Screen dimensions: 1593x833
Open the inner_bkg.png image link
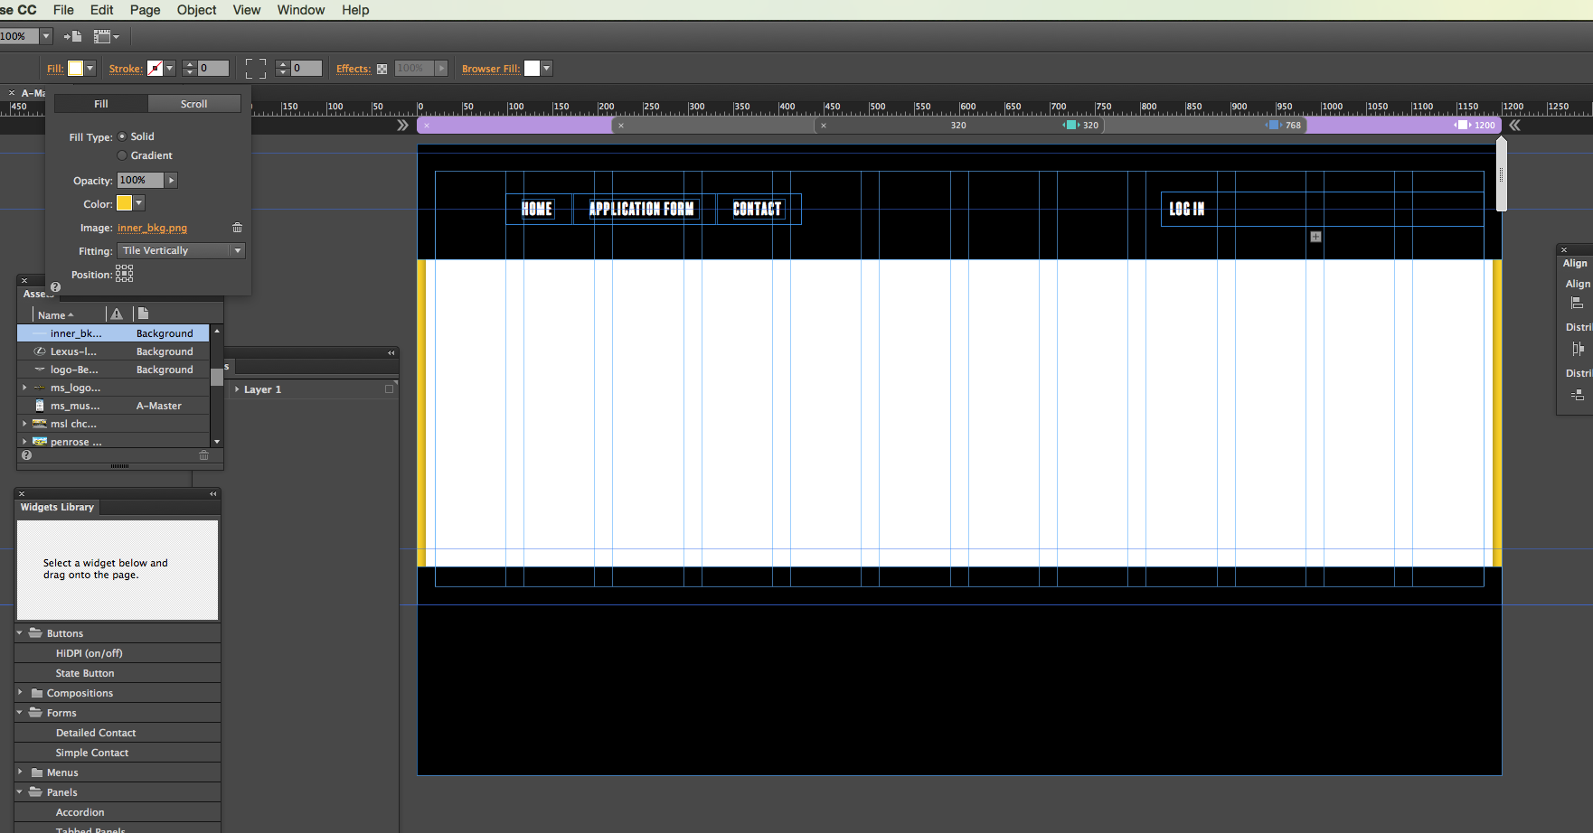pos(152,228)
